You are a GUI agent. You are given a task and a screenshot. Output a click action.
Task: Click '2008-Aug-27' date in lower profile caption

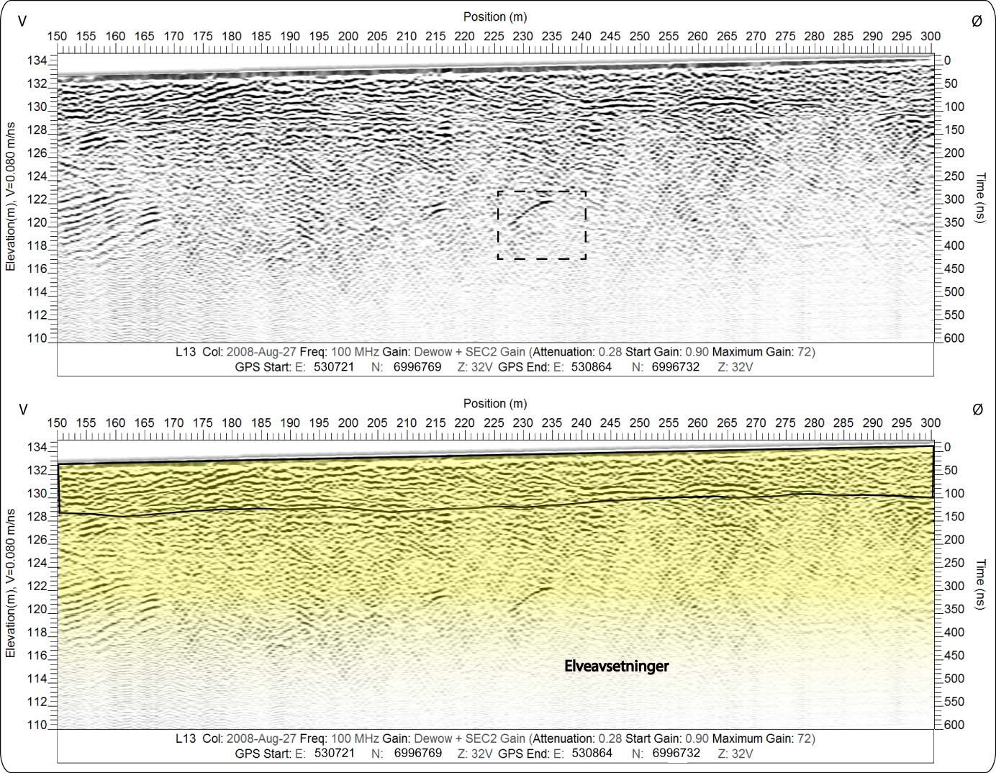(261, 738)
